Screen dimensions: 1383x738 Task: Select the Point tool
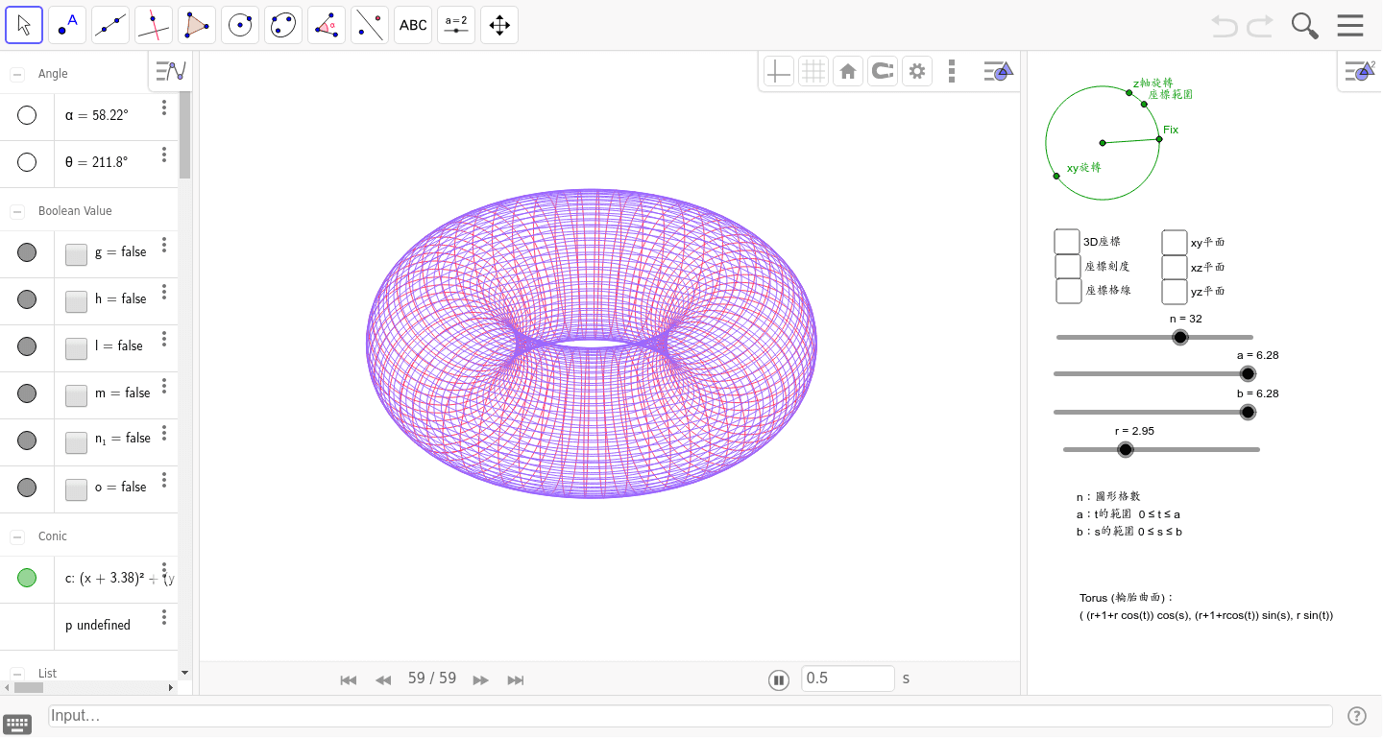[66, 24]
